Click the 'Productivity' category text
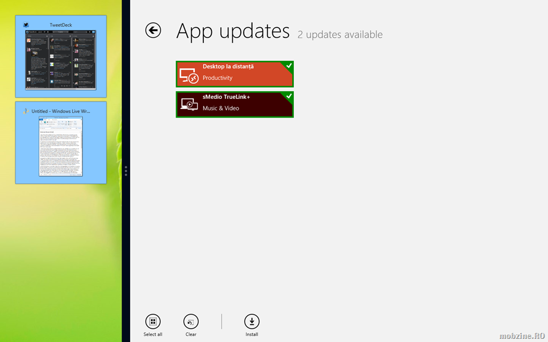This screenshot has height=342, width=548. click(217, 78)
